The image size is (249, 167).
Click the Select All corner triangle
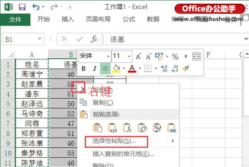pos(11,55)
